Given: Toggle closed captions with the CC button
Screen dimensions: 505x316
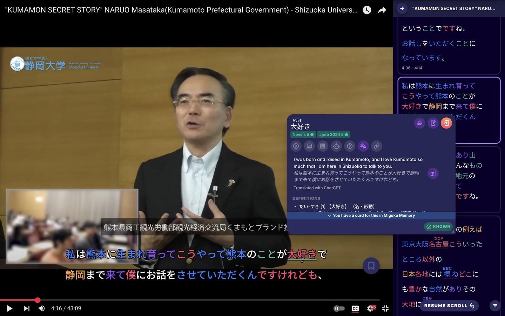Looking at the screenshot, I should pyautogui.click(x=355, y=308).
